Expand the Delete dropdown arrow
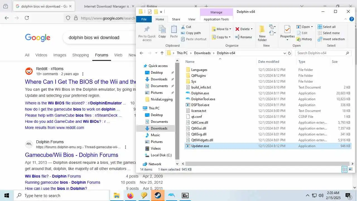The image size is (357, 201). (252, 29)
